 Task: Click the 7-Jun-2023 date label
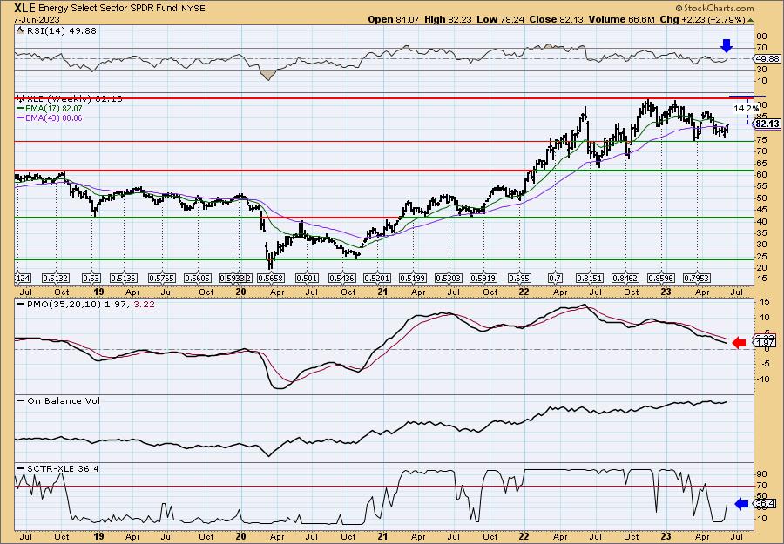(x=37, y=19)
